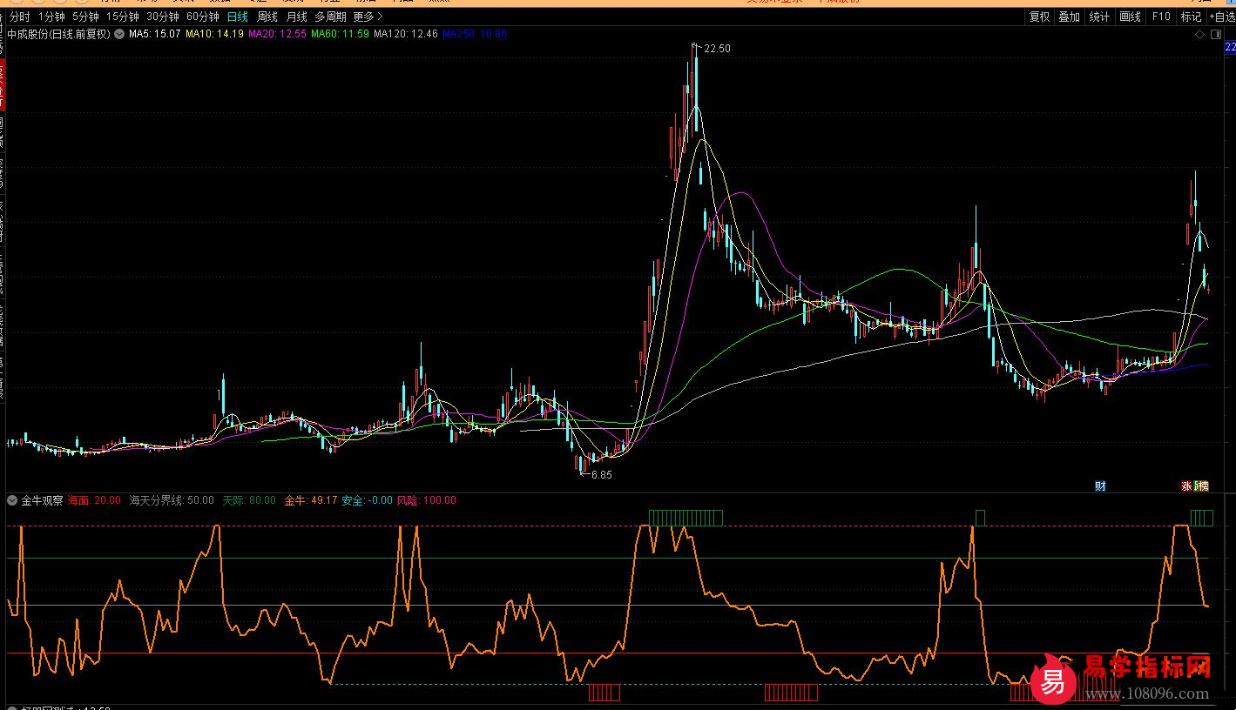Click the MA120: 12.46 label

click(405, 34)
